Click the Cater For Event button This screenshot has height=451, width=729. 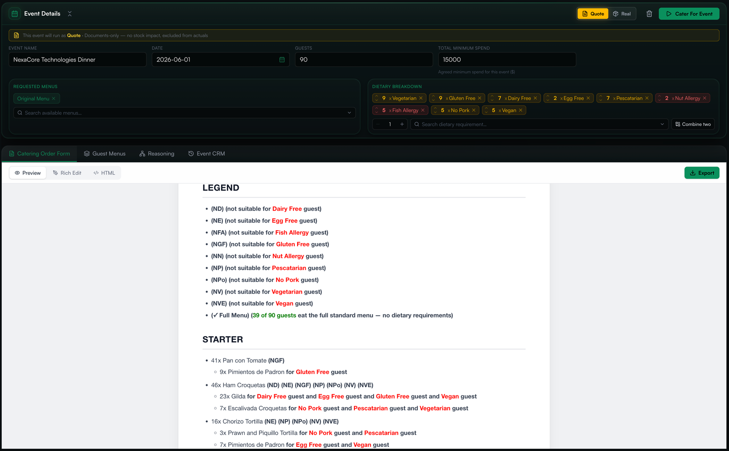pos(689,14)
